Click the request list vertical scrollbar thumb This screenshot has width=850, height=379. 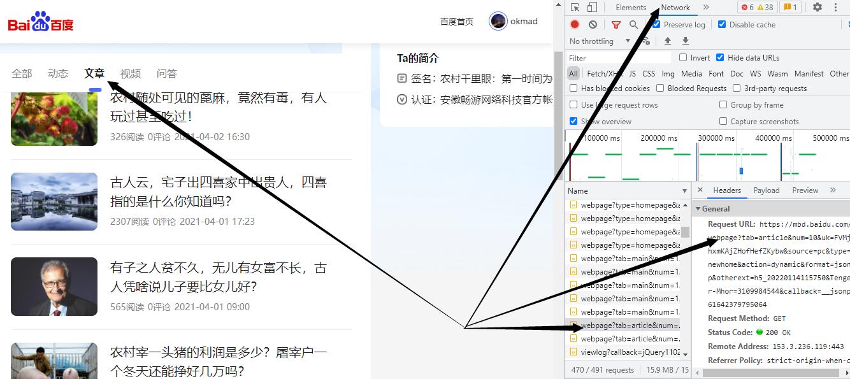pyautogui.click(x=686, y=232)
